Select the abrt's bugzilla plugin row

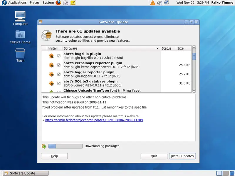coord(116,56)
